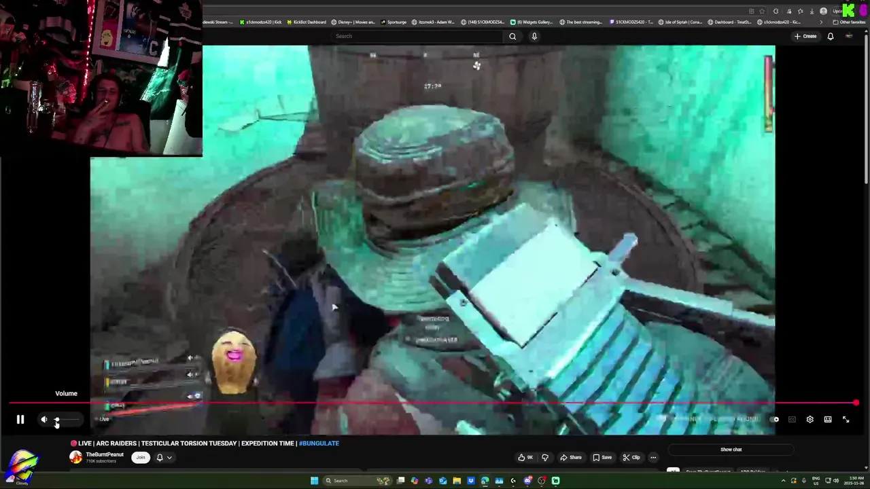The height and width of the screenshot is (489, 870).
Task: Click the red stream progress bar
Action: click(432, 403)
